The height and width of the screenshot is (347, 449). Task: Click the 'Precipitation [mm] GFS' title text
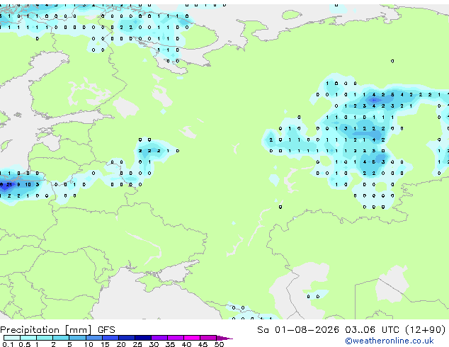(x=57, y=330)
